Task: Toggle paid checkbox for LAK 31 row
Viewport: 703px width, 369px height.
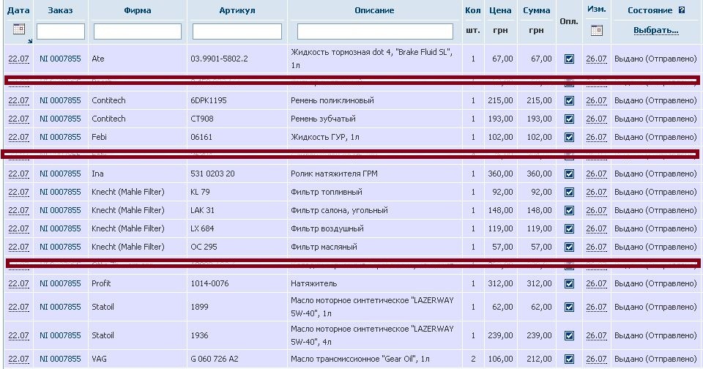Action: [569, 211]
